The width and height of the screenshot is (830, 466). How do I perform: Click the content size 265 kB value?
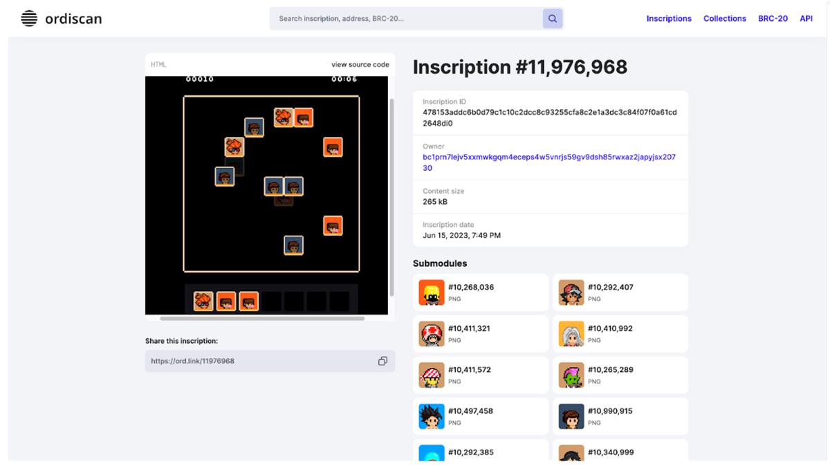click(435, 202)
